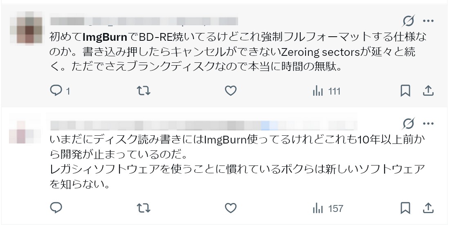Repost the tweet about Zeroing sectors
450x225 pixels.
point(143,91)
